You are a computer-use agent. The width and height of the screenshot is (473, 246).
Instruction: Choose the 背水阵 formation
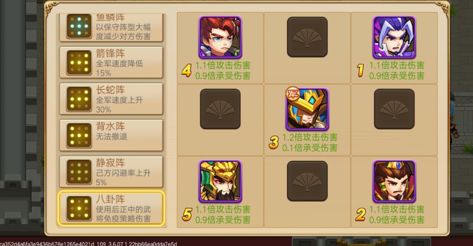pyautogui.click(x=111, y=135)
